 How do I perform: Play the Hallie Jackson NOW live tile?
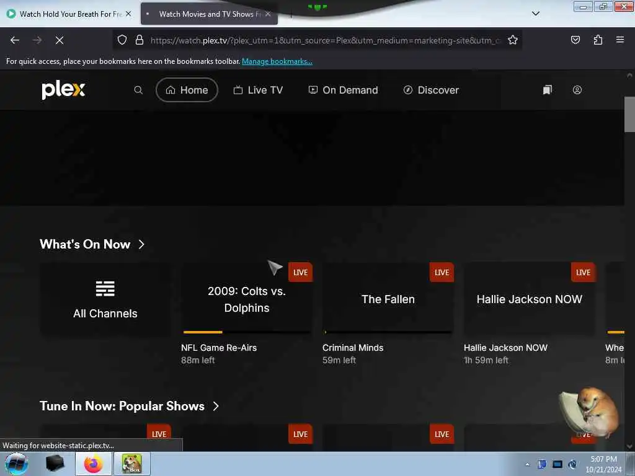pos(530,299)
